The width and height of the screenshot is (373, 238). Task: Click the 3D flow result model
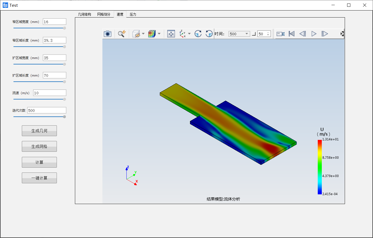point(228,124)
